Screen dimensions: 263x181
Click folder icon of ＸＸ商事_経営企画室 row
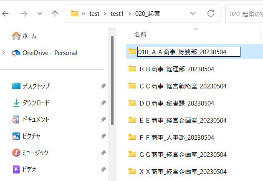(132, 171)
